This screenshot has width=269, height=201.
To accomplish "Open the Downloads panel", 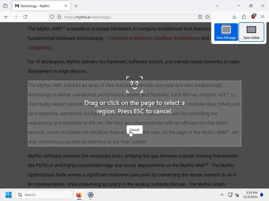I will [234, 17].
